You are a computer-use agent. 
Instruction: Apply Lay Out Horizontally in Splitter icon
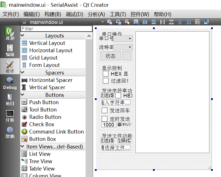click(x=163, y=22)
